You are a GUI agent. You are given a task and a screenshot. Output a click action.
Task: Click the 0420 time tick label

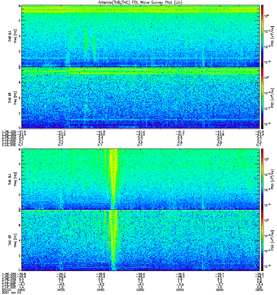61,290
